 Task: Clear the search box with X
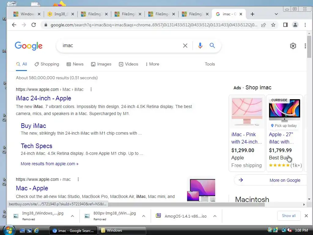tap(185, 46)
